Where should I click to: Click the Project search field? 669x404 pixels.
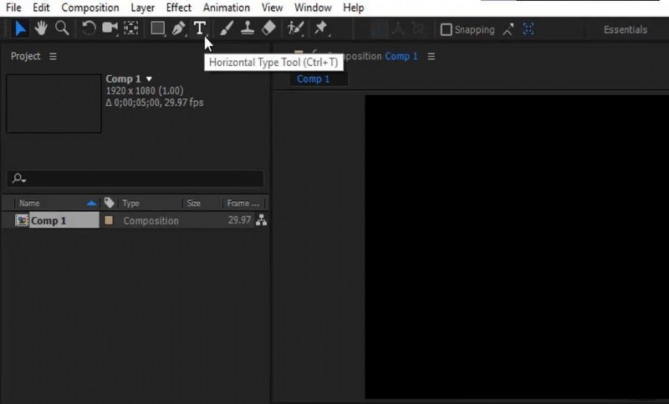click(x=135, y=179)
